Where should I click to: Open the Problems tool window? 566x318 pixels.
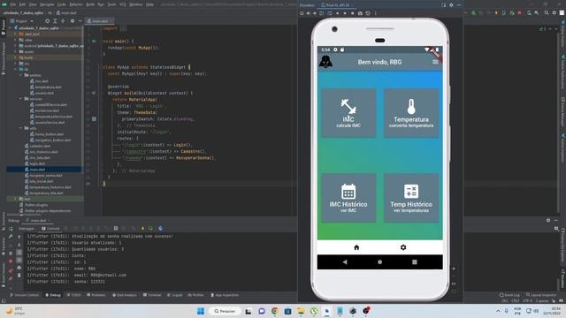tap(96, 295)
